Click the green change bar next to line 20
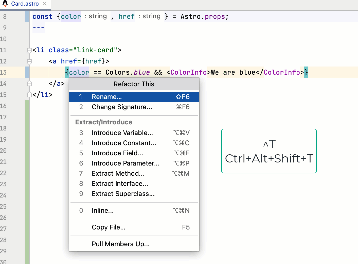 pyautogui.click(x=27, y=151)
